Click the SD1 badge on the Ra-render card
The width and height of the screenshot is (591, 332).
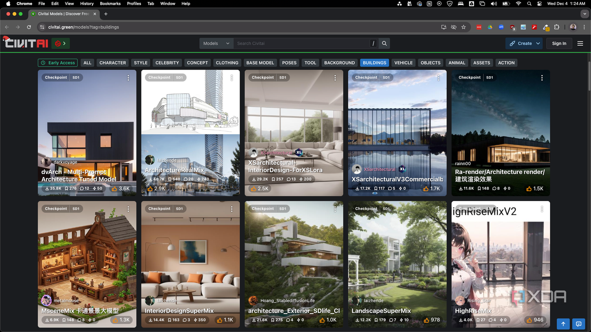(489, 77)
